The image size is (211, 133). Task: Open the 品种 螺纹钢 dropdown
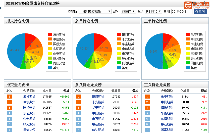pos(128,12)
